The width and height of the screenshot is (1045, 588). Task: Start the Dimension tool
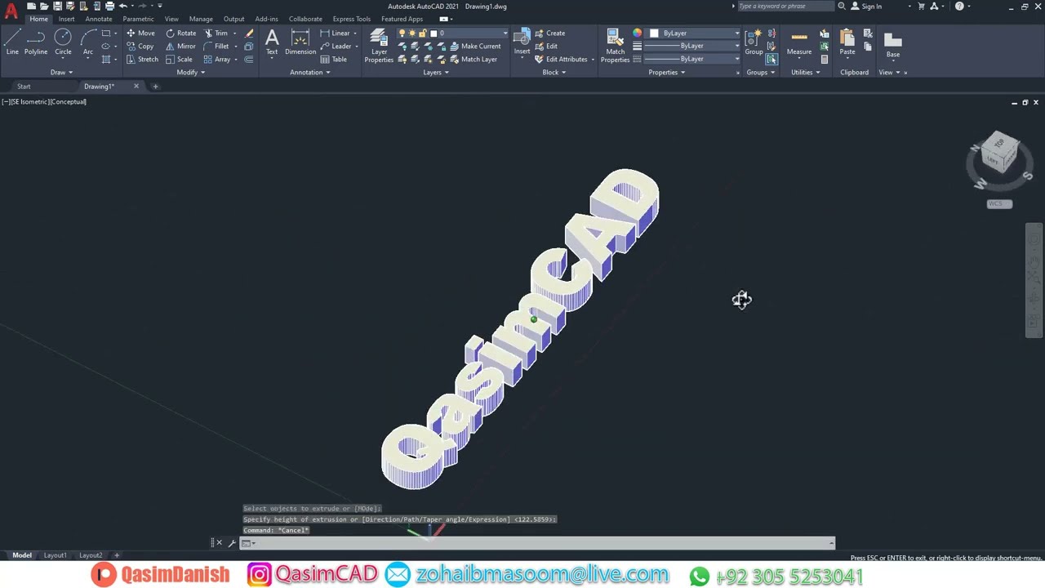(x=300, y=42)
